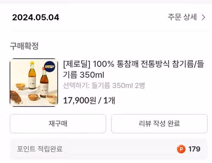212x163 pixels.
Task: Open the sesame oil product thumbnail
Action: (34, 82)
